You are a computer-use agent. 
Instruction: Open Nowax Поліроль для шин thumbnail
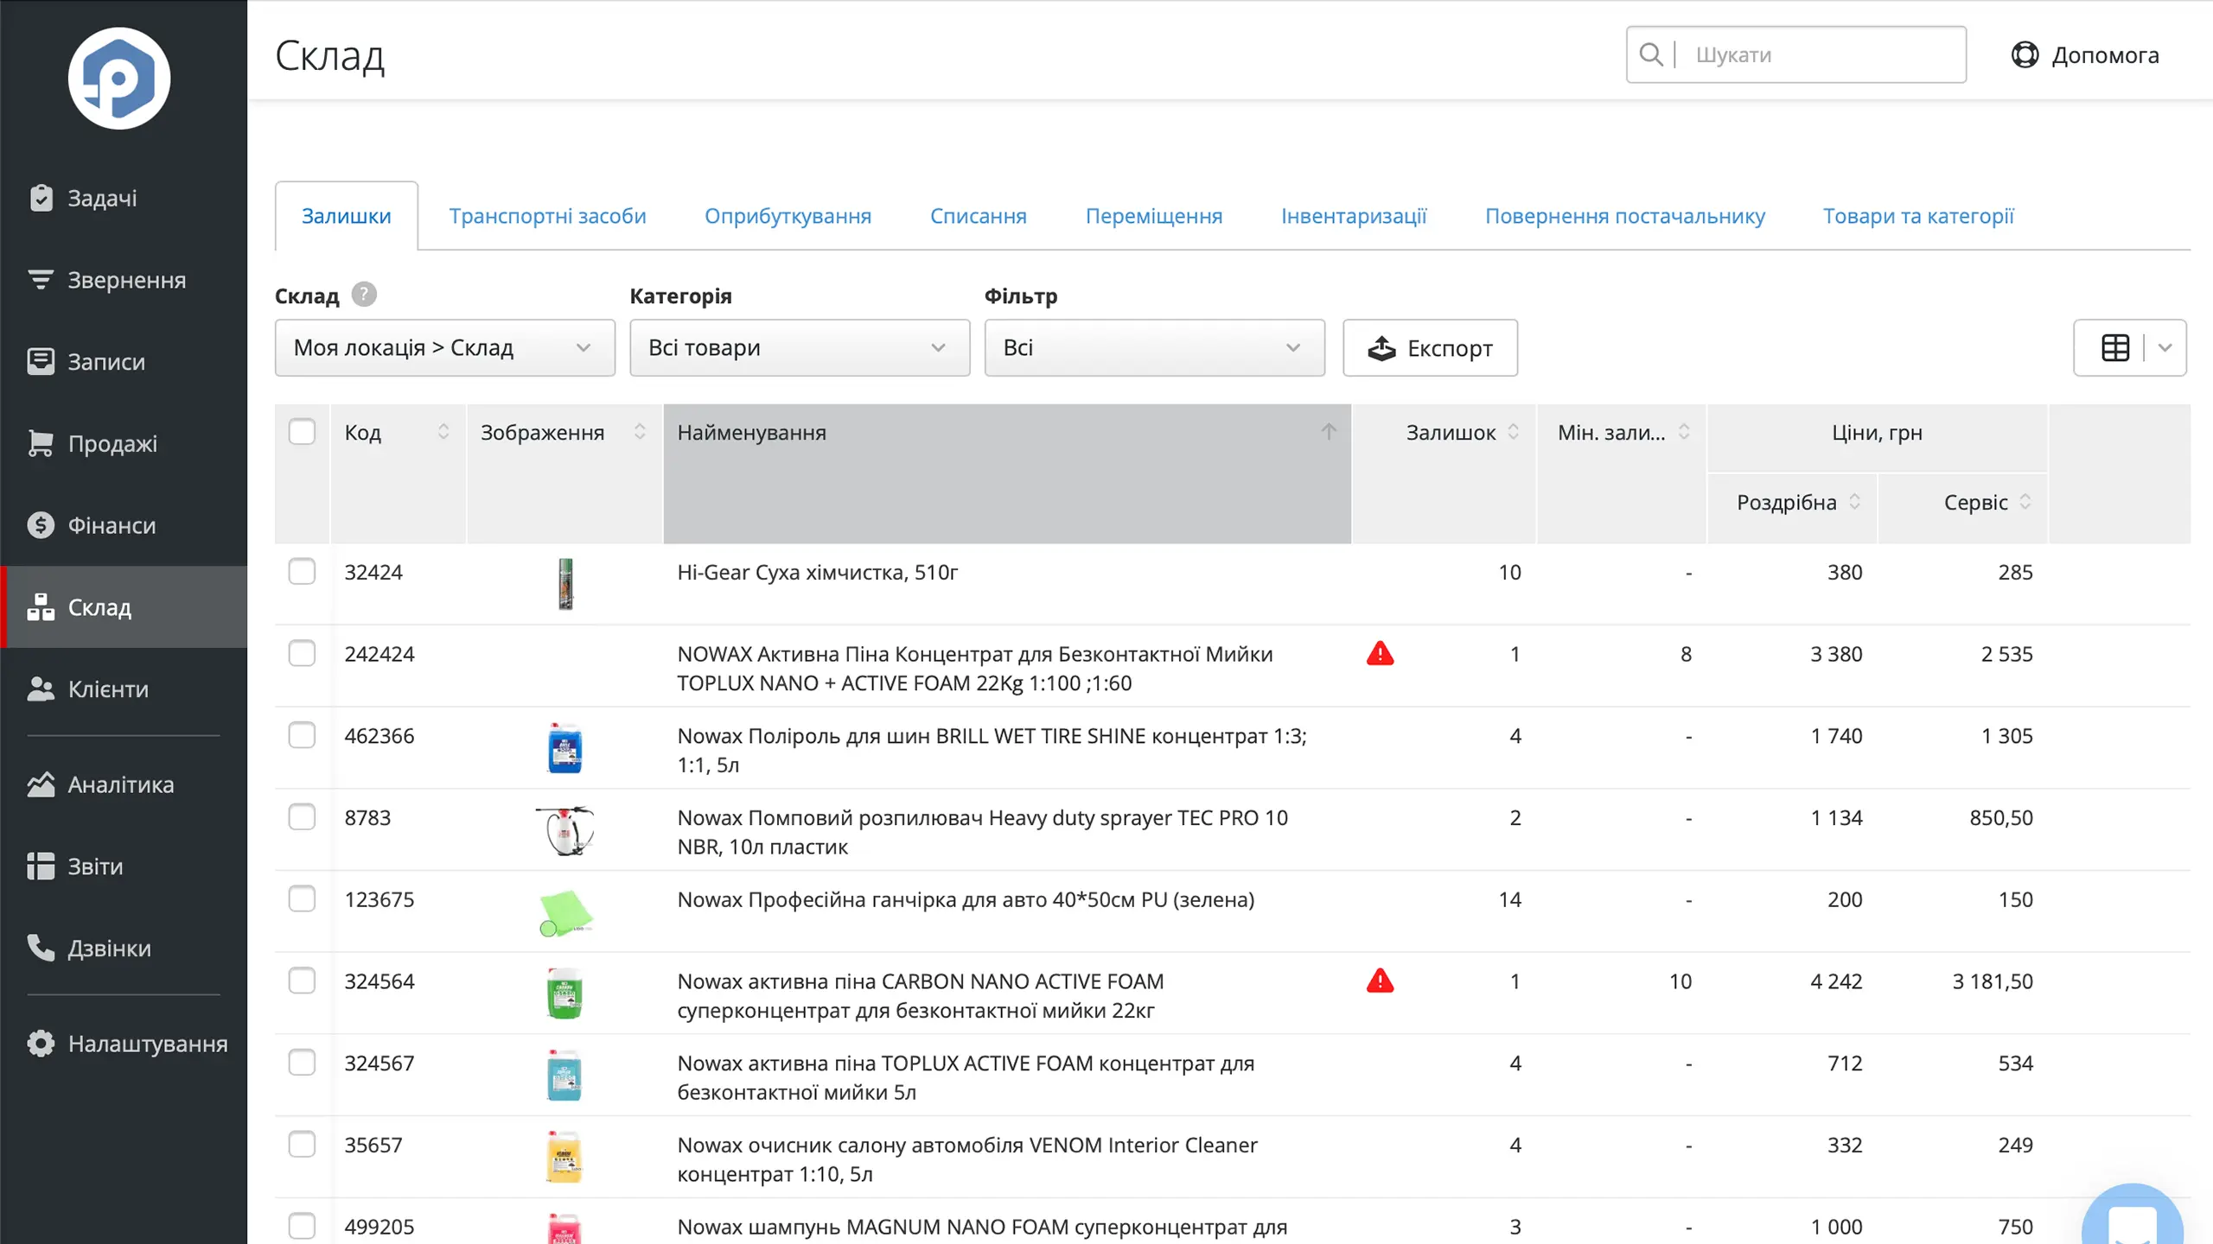565,748
